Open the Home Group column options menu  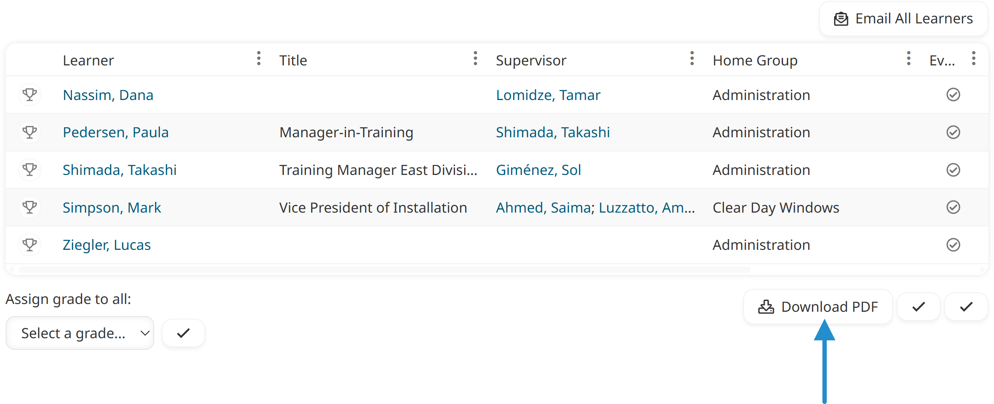(x=909, y=58)
